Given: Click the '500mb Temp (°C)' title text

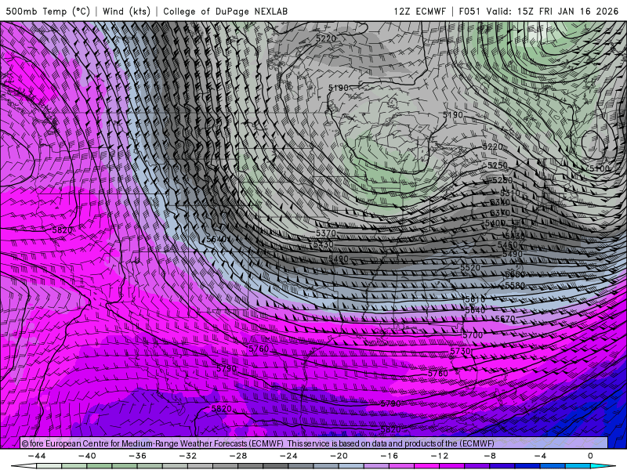Looking at the screenshot, I should pyautogui.click(x=48, y=11).
